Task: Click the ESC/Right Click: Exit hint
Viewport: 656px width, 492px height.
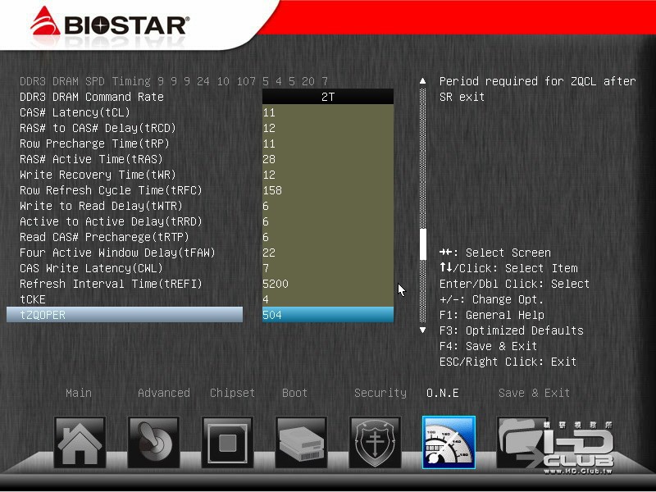Action: coord(508,362)
